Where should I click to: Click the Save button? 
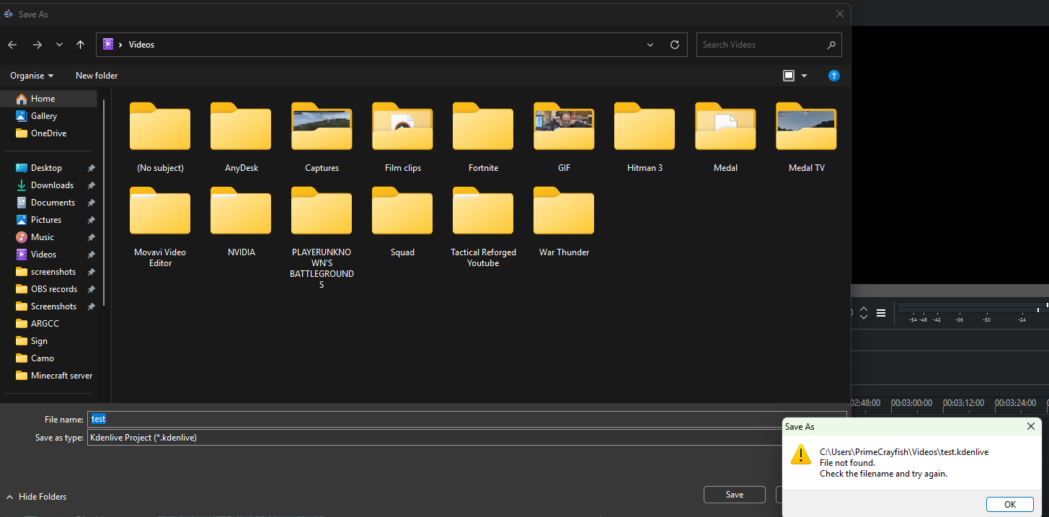point(734,495)
